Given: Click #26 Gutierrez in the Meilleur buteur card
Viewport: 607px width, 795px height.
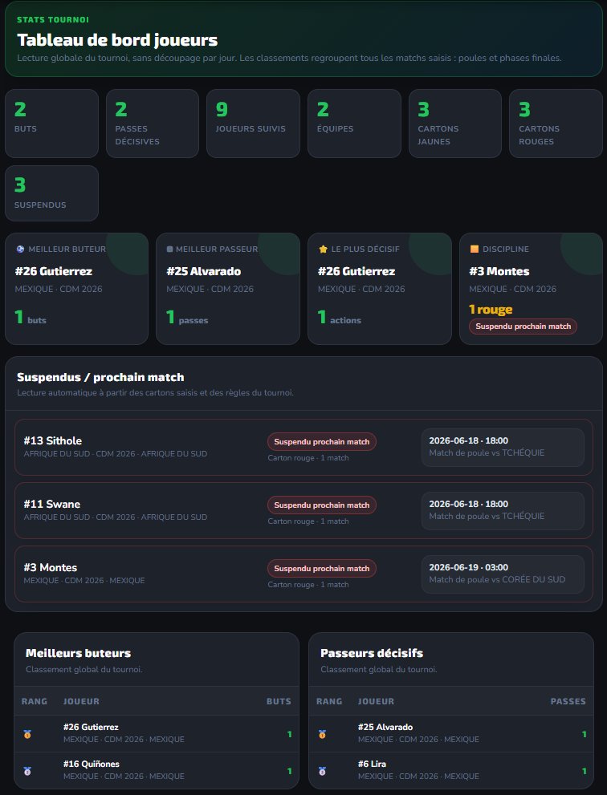Looking at the screenshot, I should click(54, 271).
